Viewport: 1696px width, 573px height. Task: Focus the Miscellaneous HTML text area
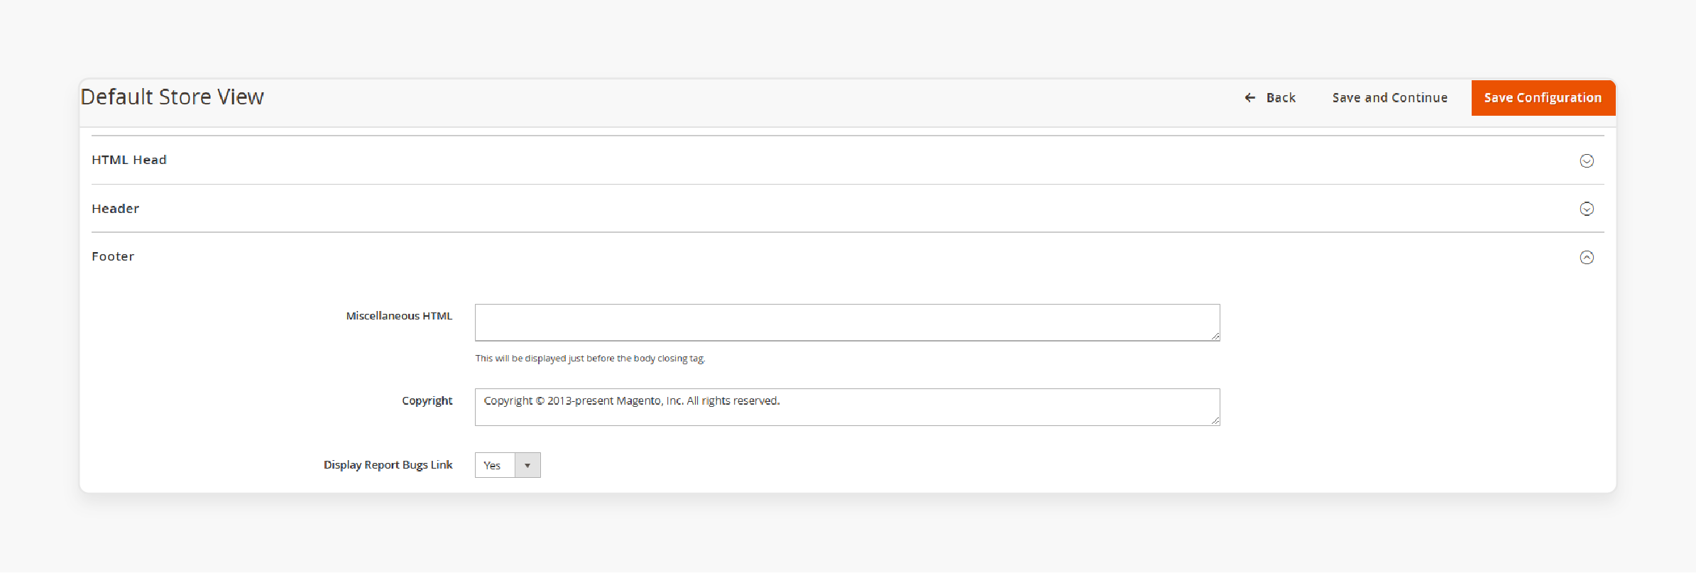coord(847,322)
